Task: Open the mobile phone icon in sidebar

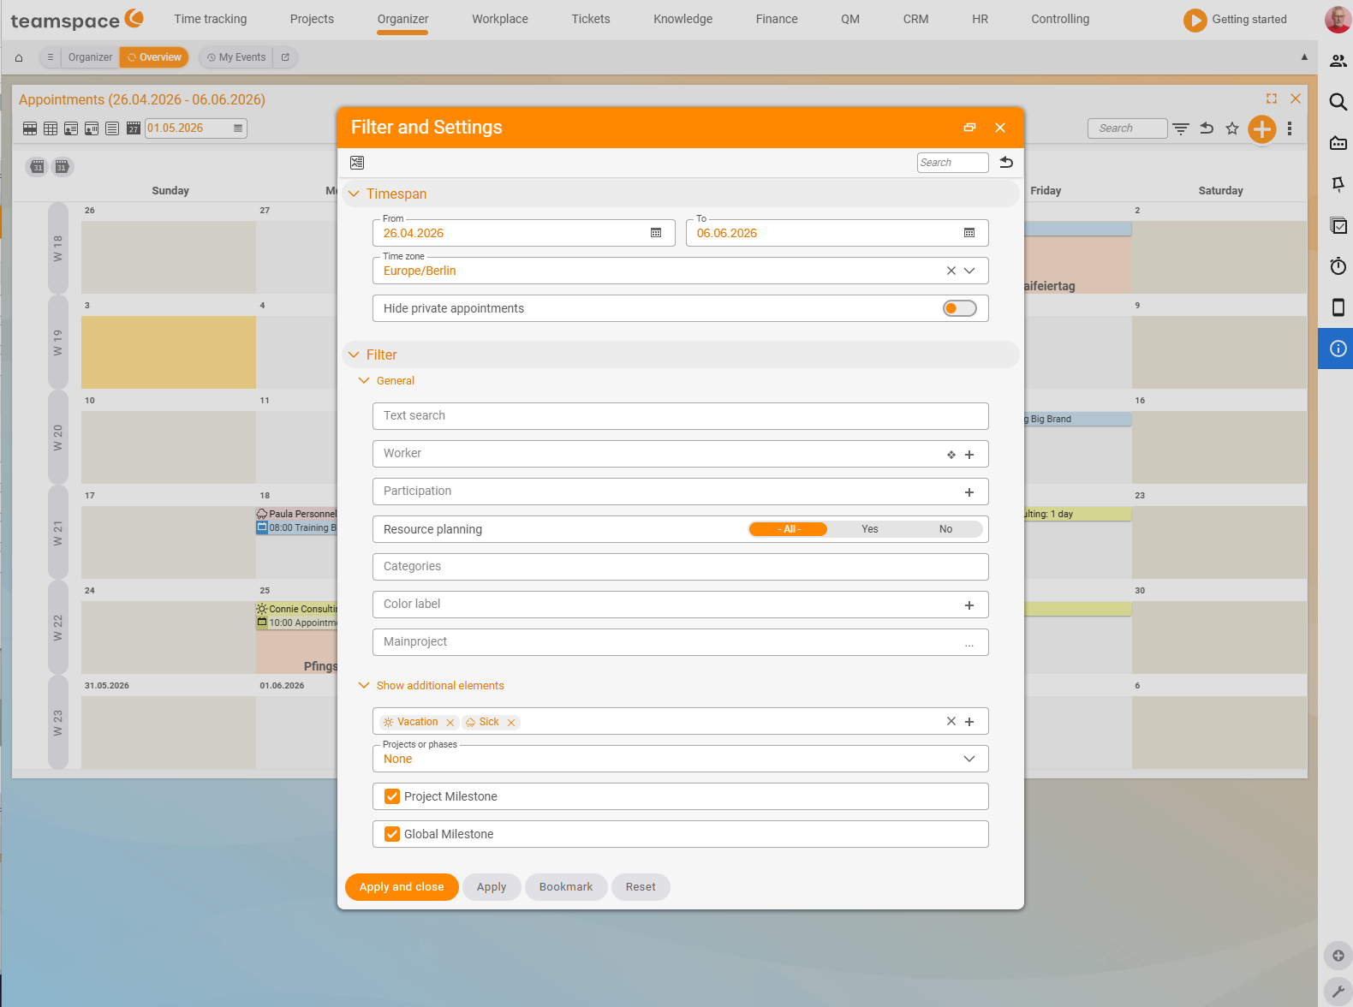Action: pyautogui.click(x=1338, y=307)
